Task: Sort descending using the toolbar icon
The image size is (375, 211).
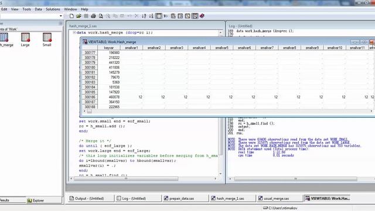Action: [x=151, y=16]
